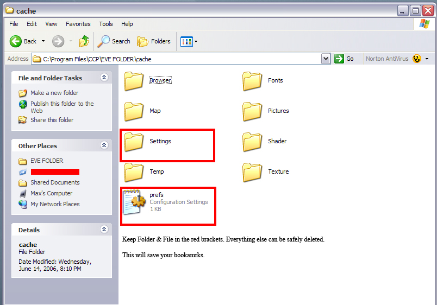Select the Temp folder icon
The height and width of the screenshot is (305, 437).
134,172
